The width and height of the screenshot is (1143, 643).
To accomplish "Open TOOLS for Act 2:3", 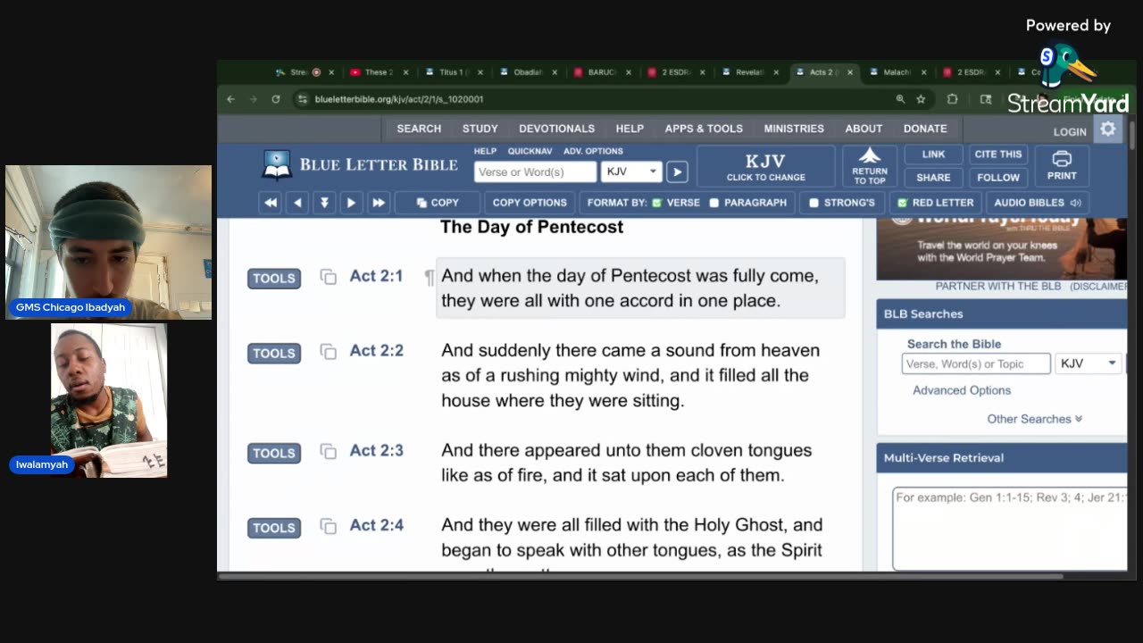I will tap(274, 453).
